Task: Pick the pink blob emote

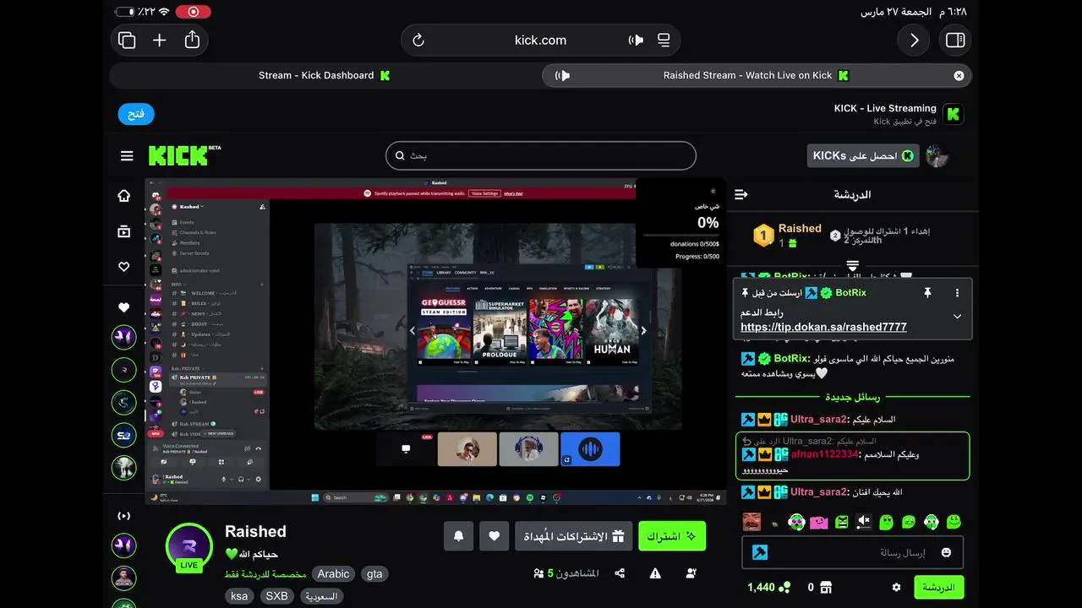Action: 818,522
